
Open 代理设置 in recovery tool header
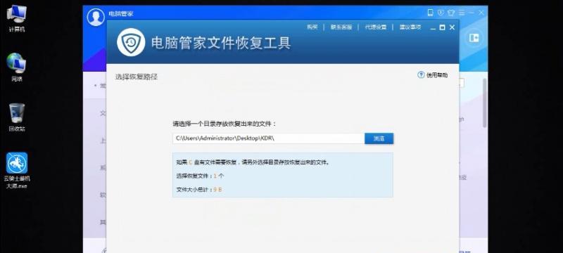(376, 27)
